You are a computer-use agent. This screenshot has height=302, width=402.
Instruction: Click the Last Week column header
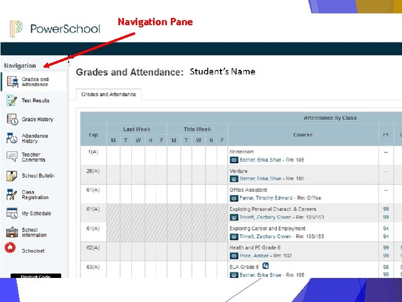137,129
